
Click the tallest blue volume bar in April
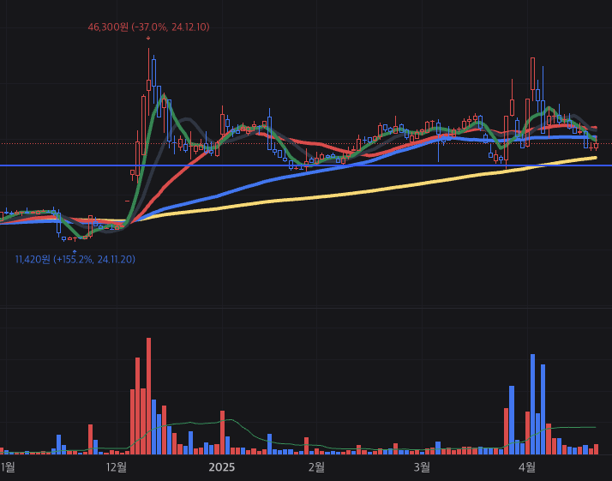click(x=532, y=404)
